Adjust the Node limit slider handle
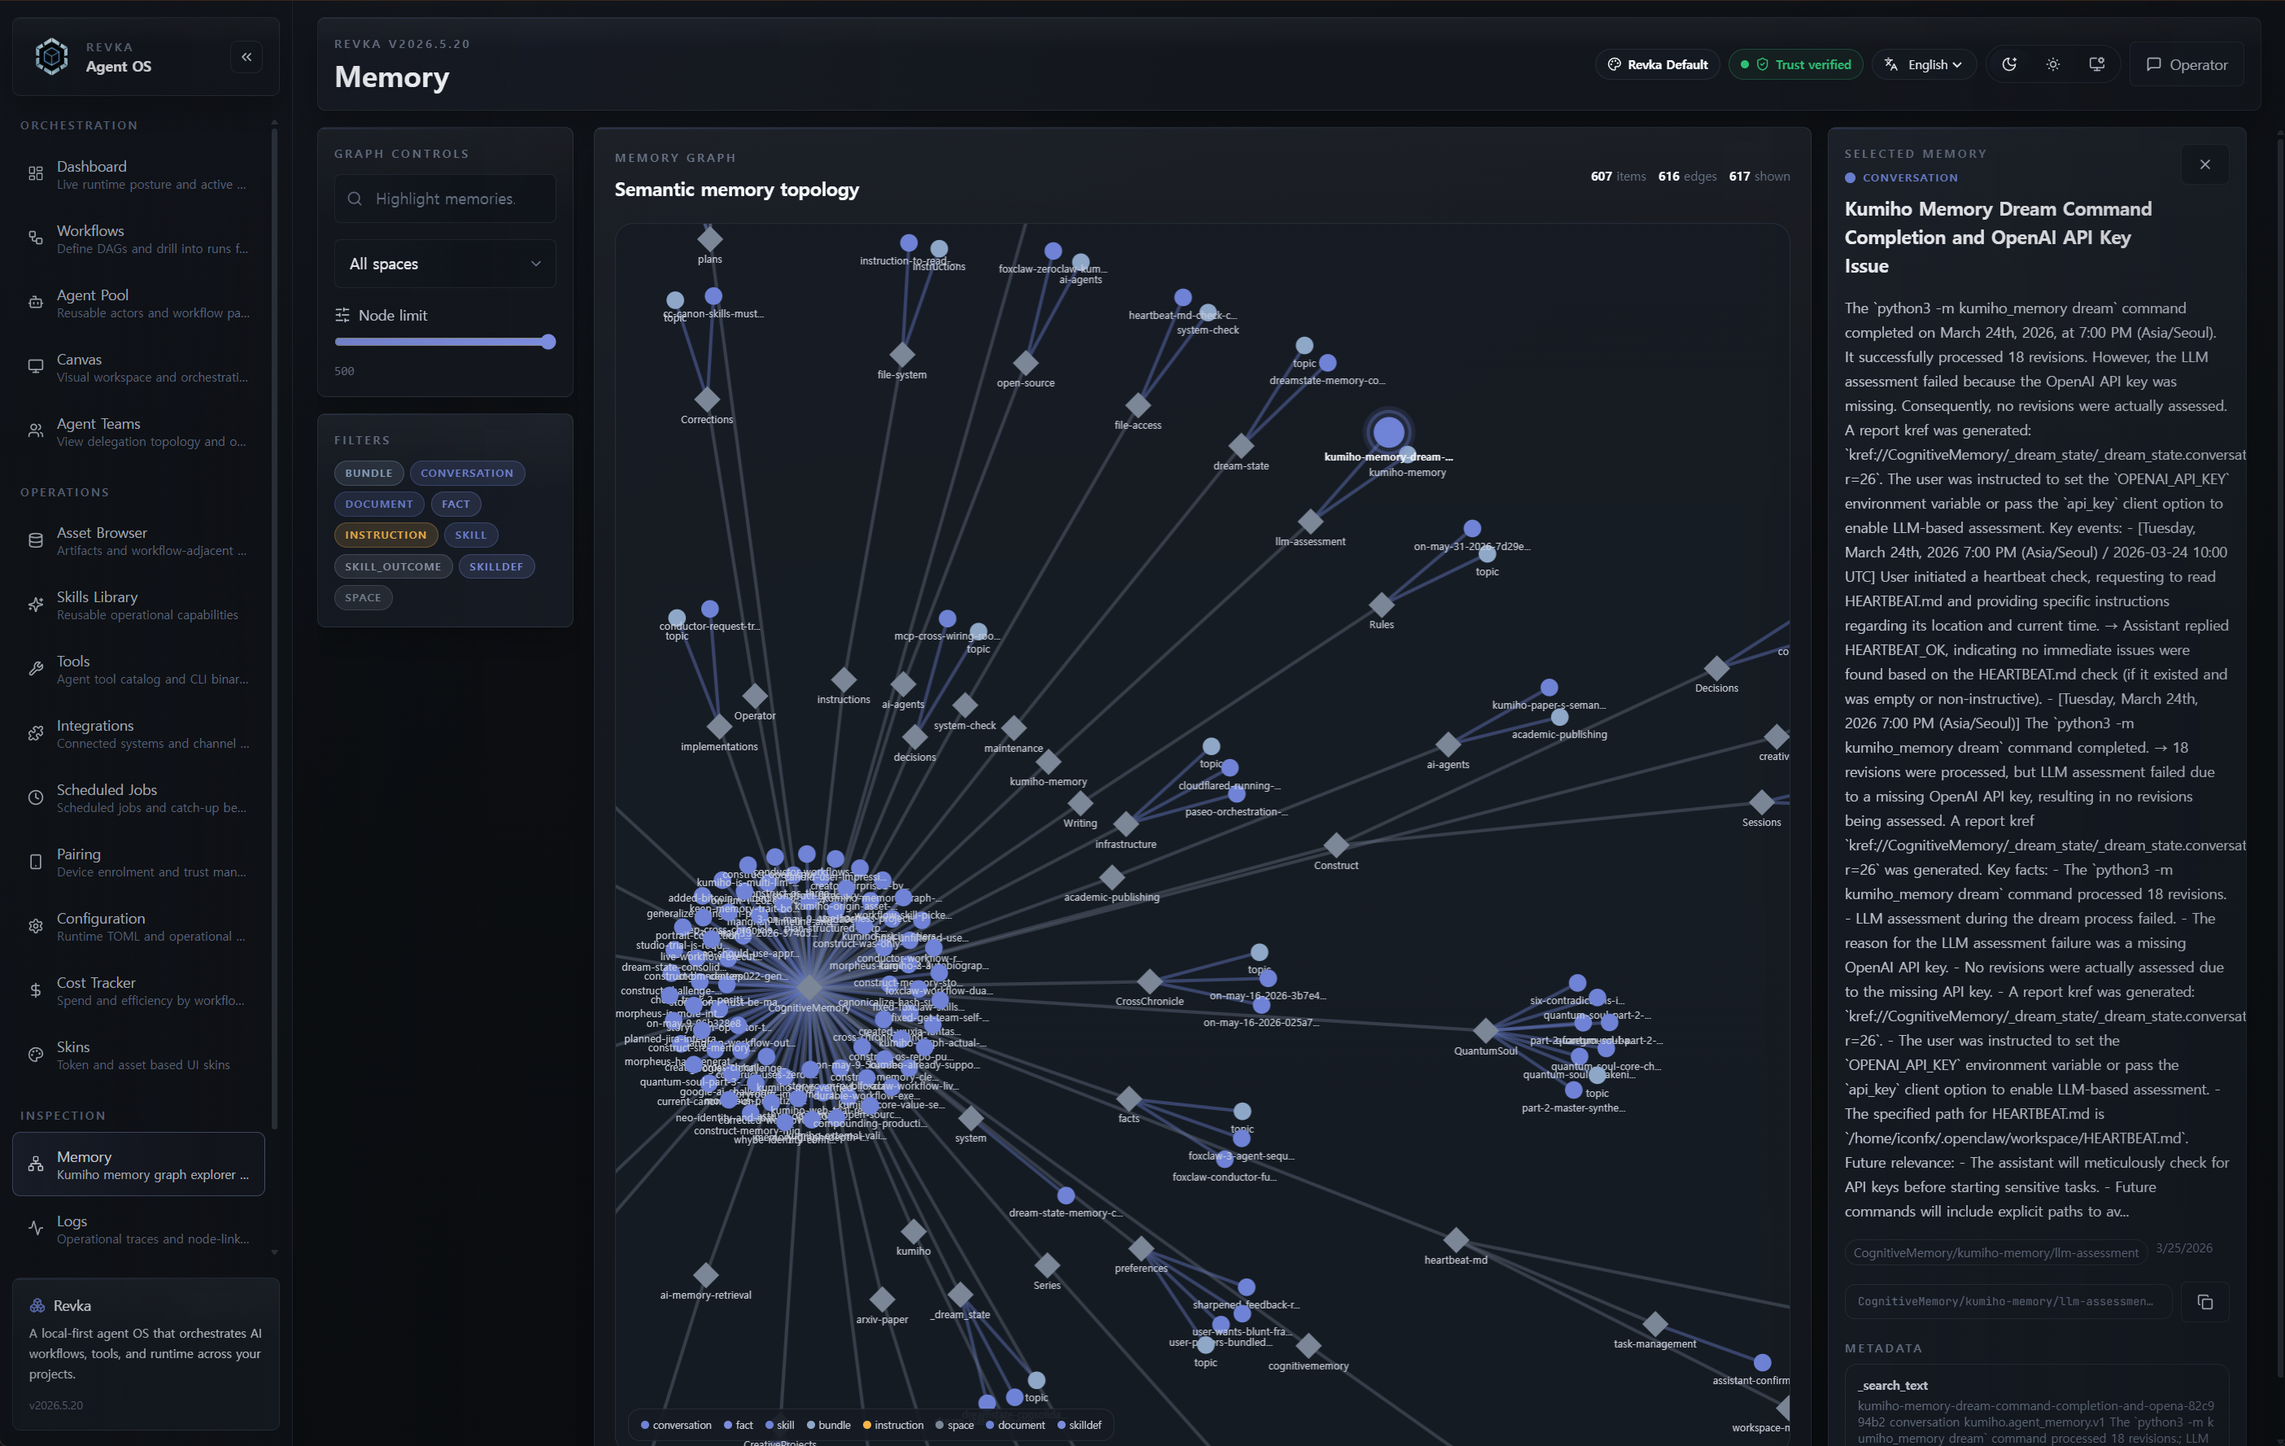 coord(548,342)
